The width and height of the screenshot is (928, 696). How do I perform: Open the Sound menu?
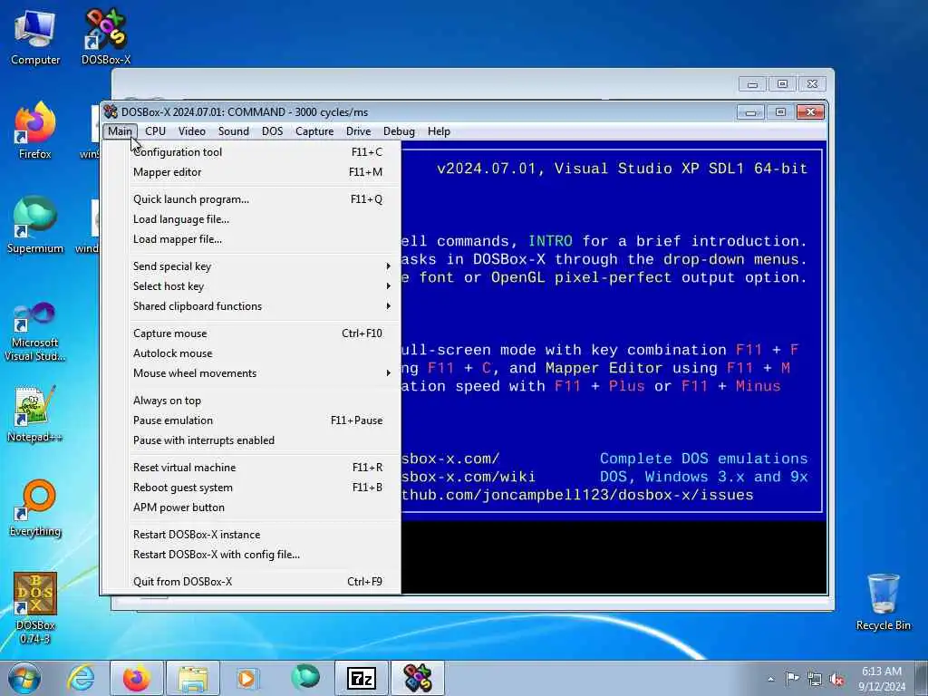click(x=234, y=131)
